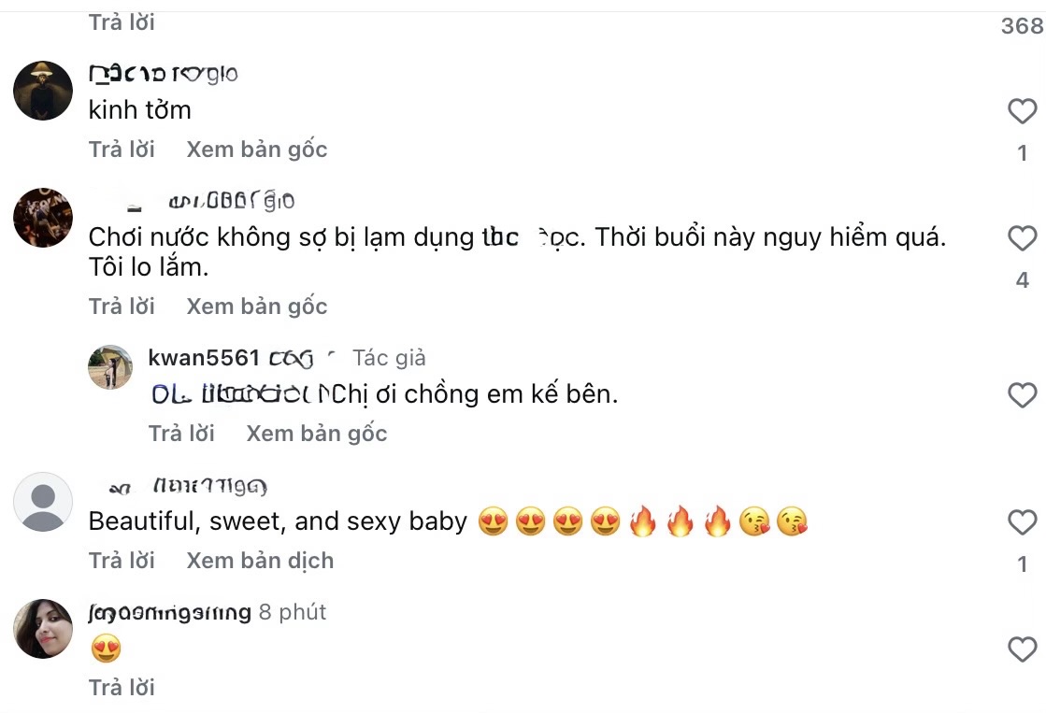This screenshot has width=1046, height=713.
Task: Reveal original text of kwan5561's reply
Action: point(316,433)
